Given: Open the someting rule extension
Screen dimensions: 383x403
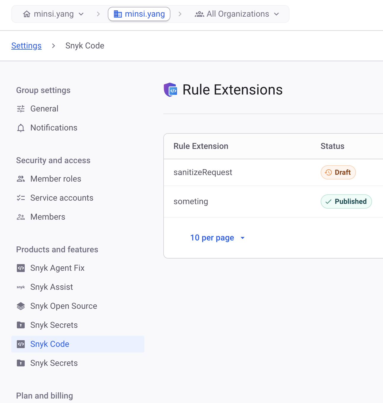Looking at the screenshot, I should tap(191, 201).
